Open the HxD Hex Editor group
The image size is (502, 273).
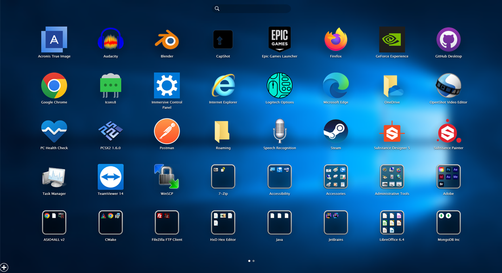pos(223,222)
